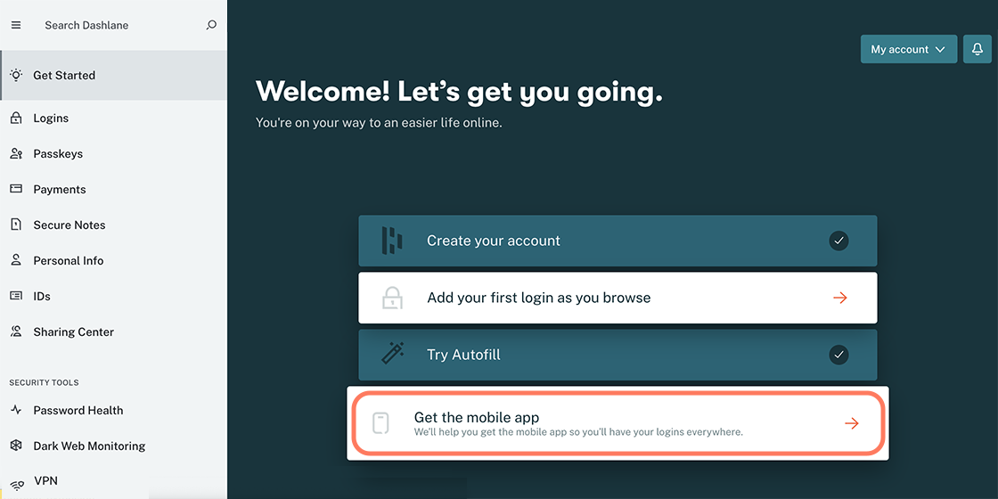This screenshot has height=499, width=998.
Task: Click the Passkeys icon in sidebar
Action: (x=16, y=153)
